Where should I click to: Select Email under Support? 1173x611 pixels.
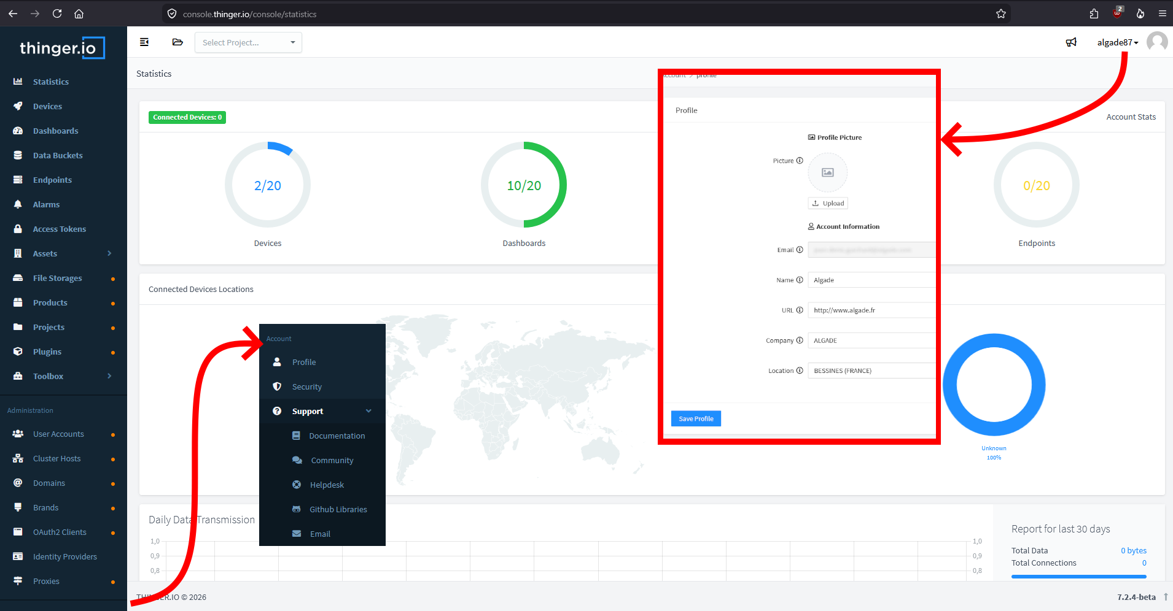(320, 534)
